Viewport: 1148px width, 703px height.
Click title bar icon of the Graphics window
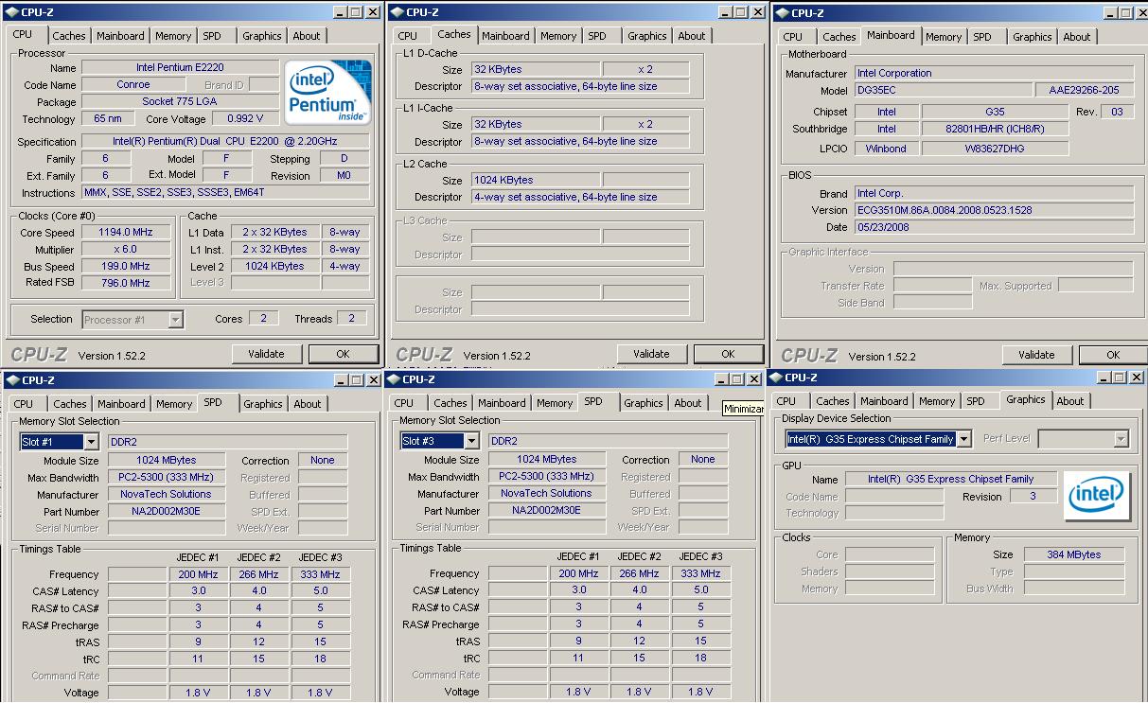[778, 378]
